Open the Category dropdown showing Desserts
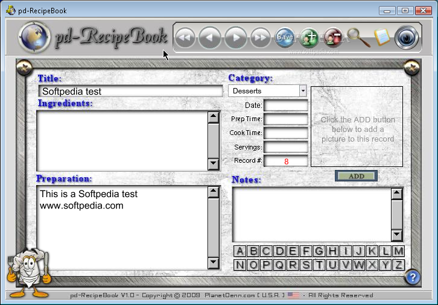The height and width of the screenshot is (305, 438). [x=268, y=91]
